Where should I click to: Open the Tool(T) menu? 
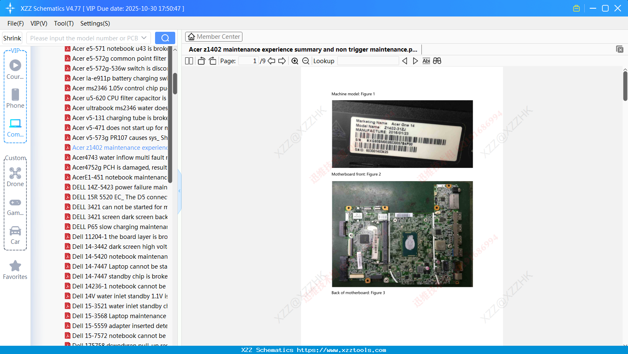pos(64,24)
